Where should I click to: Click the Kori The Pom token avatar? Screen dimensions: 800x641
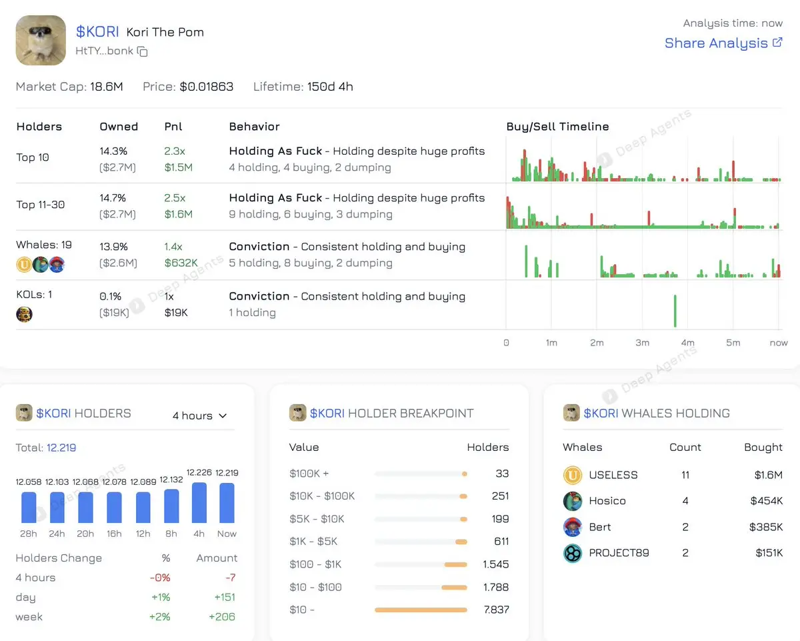click(x=41, y=40)
